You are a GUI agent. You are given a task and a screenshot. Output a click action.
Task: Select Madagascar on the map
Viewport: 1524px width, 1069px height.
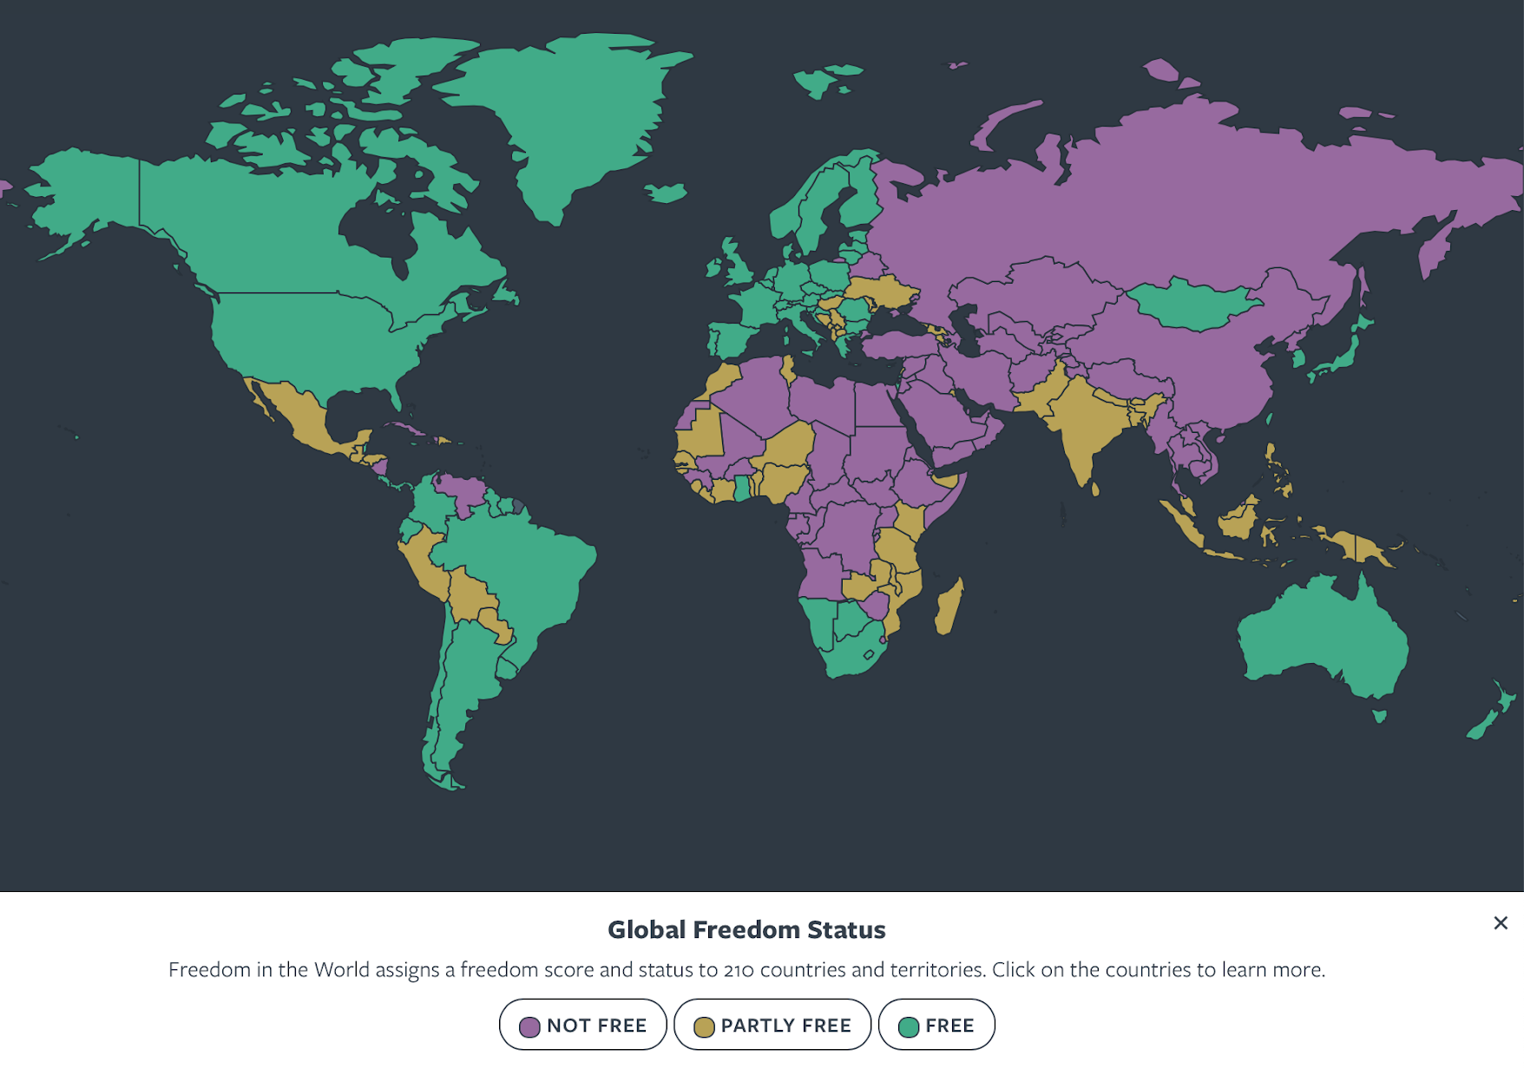pyautogui.click(x=949, y=607)
